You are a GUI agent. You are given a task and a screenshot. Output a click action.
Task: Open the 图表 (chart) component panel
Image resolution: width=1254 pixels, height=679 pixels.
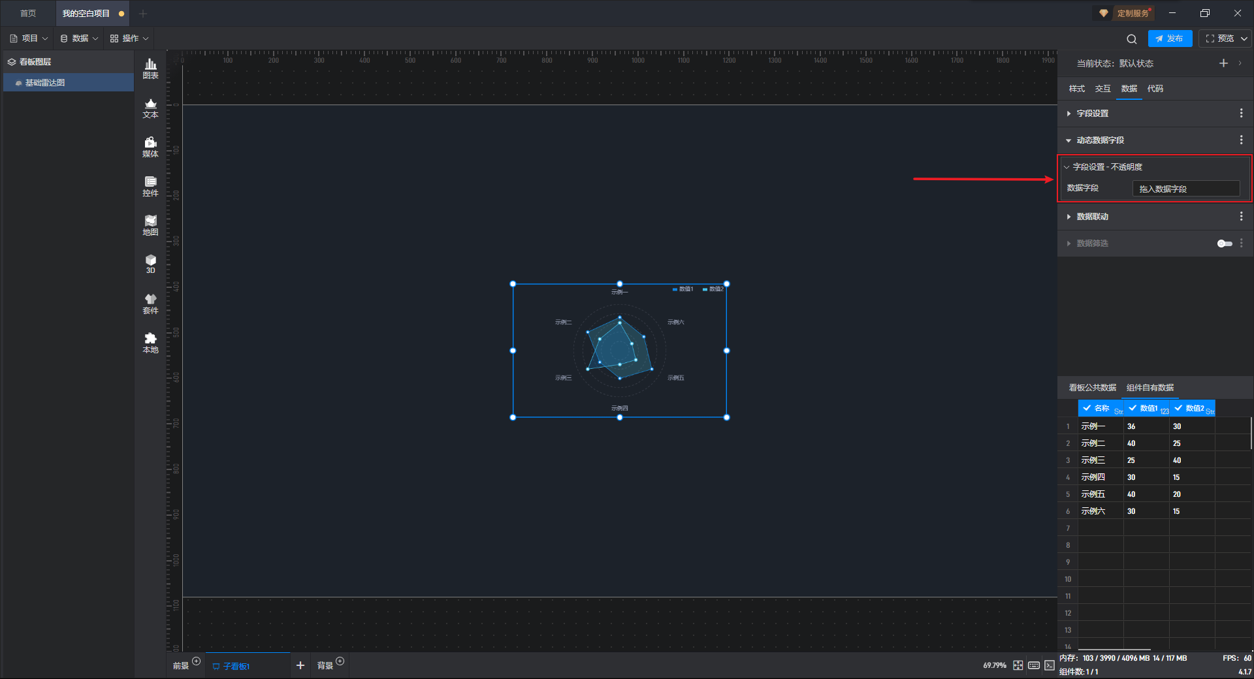point(150,69)
